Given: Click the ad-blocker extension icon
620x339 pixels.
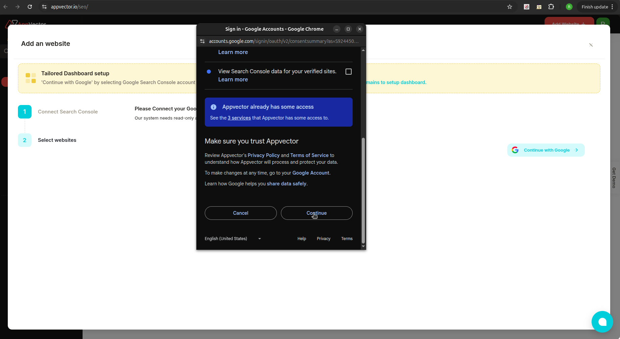Looking at the screenshot, I should coord(527,7).
